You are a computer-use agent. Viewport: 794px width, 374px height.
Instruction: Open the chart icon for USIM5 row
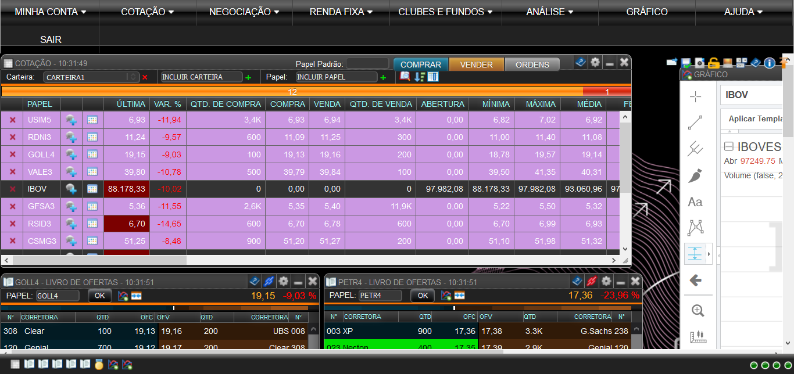71,120
